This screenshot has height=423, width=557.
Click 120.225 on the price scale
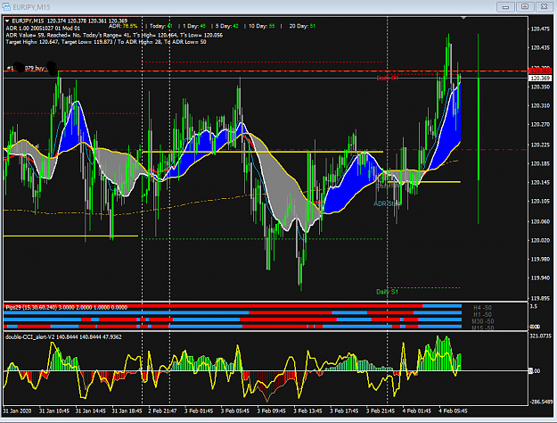click(540, 145)
